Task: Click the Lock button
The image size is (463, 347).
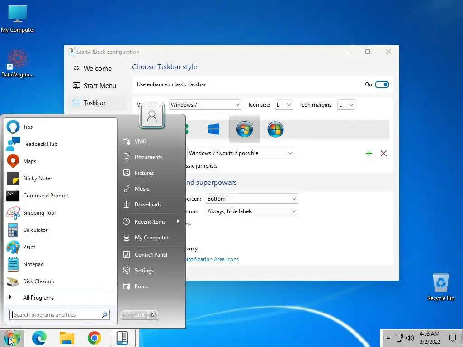Action: (x=135, y=315)
